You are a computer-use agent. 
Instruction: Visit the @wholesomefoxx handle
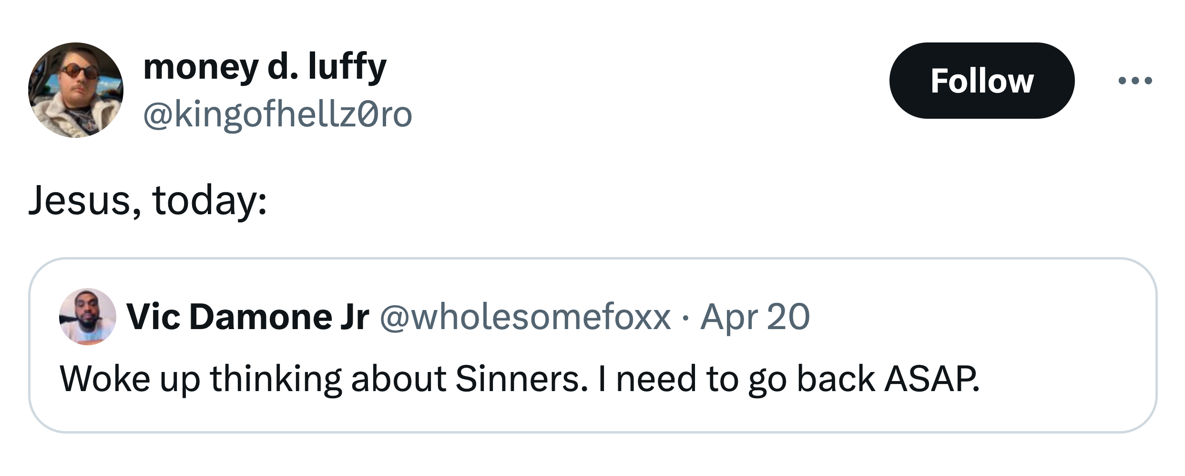(525, 317)
